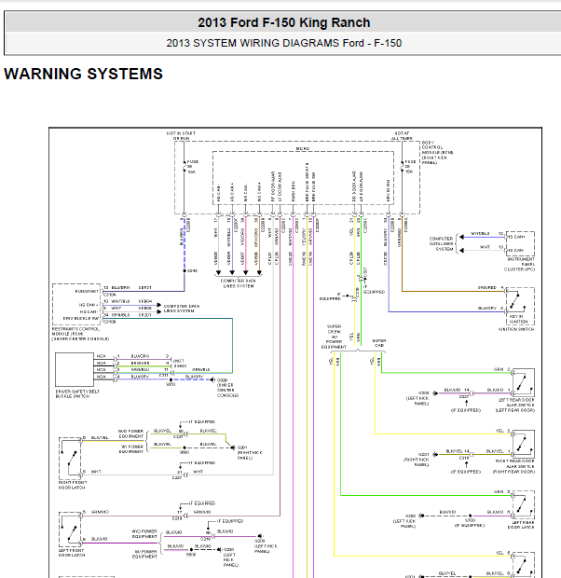Screen dimensions: 561x578
Task: Click the 'KEY IN IGNITION' text
Action: click(518, 319)
